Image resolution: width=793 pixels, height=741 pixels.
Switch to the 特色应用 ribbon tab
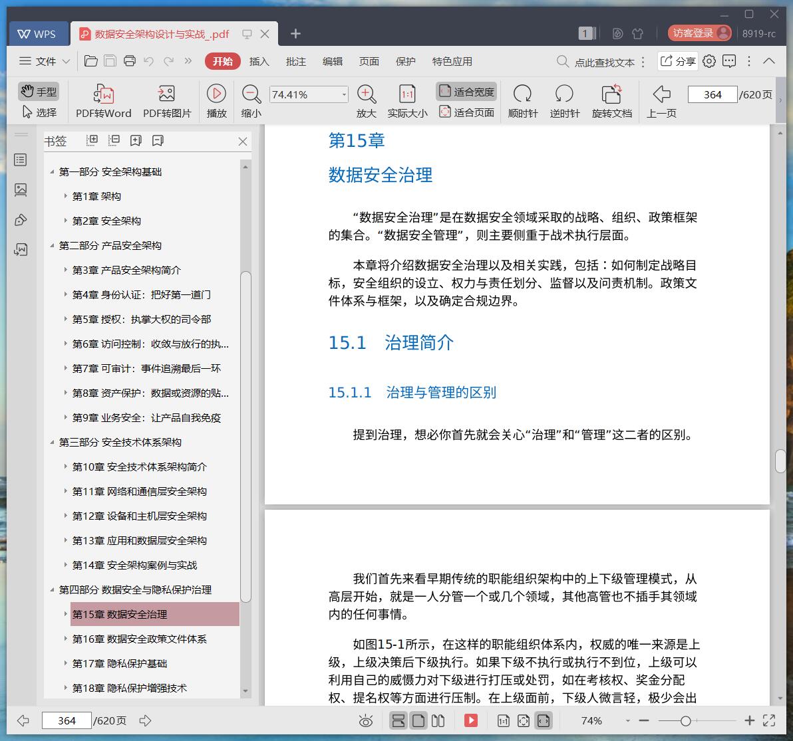tap(452, 61)
